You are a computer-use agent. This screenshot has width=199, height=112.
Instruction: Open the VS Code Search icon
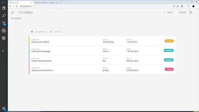(4, 16)
